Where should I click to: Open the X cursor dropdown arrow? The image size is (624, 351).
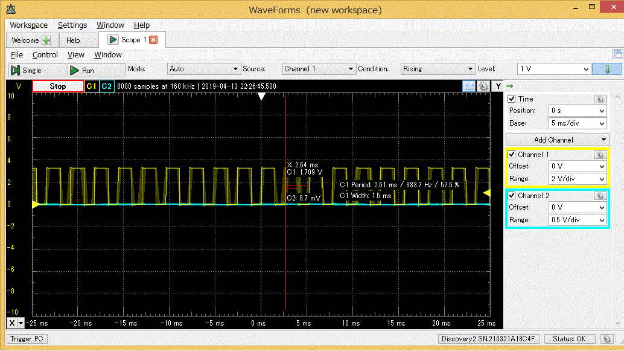21,323
